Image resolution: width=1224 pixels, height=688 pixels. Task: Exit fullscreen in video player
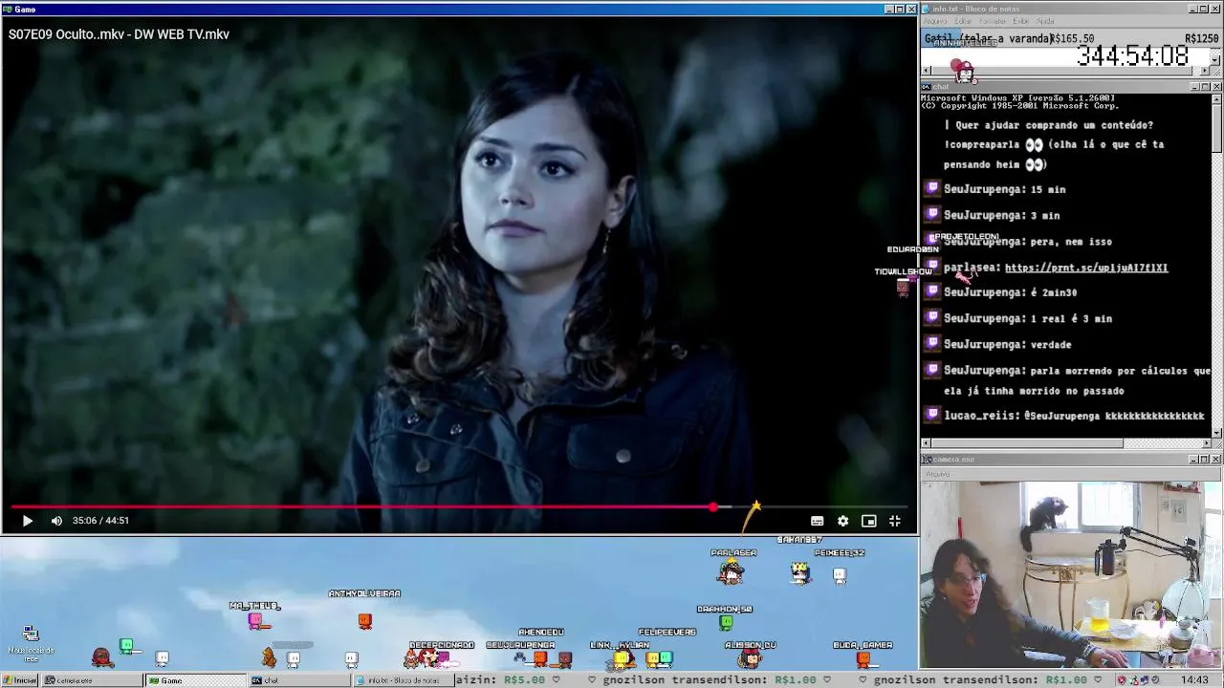[x=894, y=521]
